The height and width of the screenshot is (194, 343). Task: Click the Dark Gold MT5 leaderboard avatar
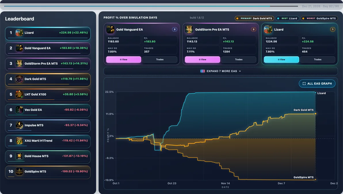[19, 79]
